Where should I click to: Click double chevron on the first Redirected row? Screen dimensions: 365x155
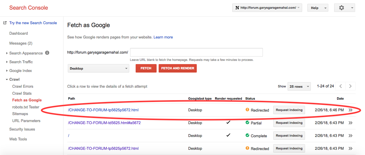tap(350, 110)
